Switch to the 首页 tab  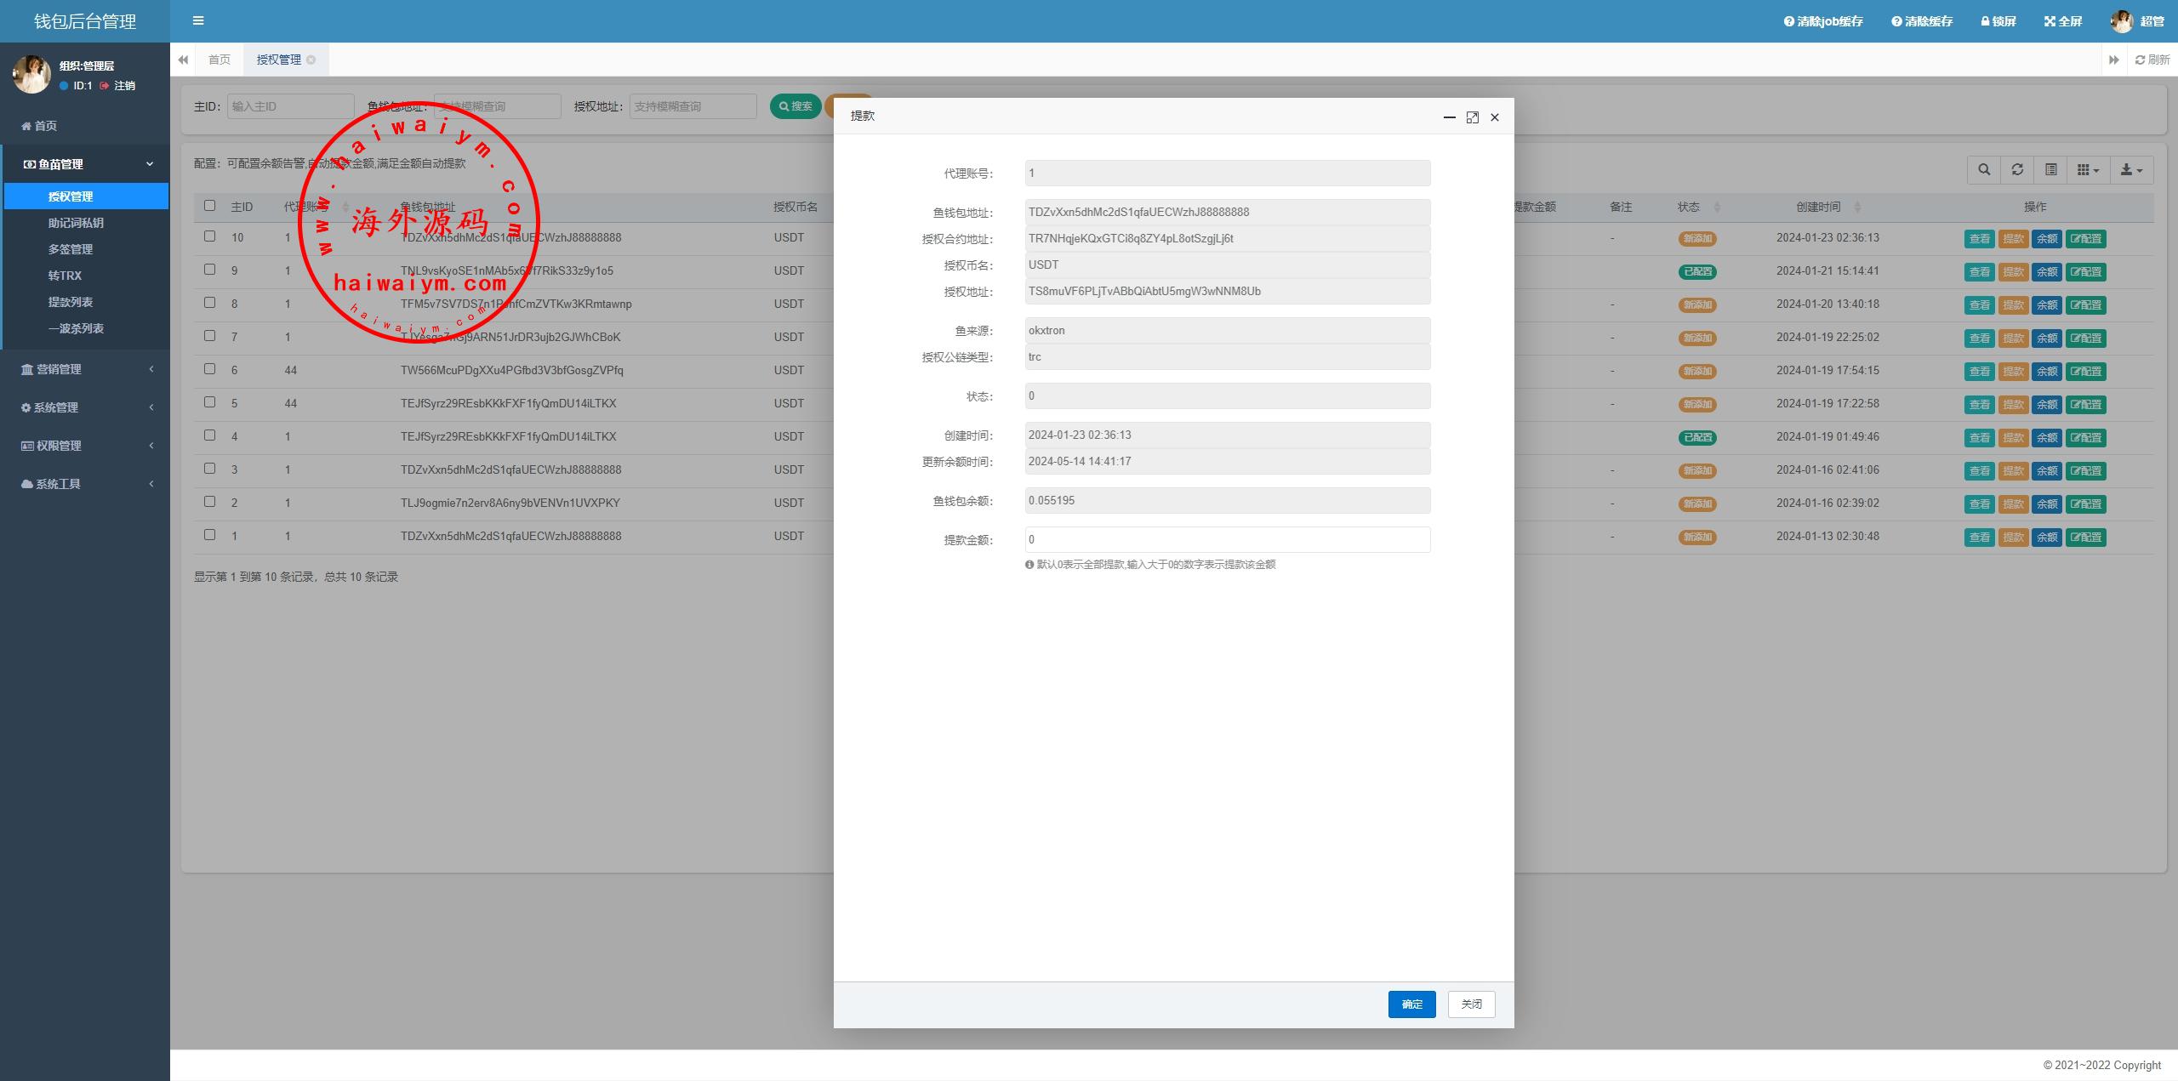tap(220, 60)
